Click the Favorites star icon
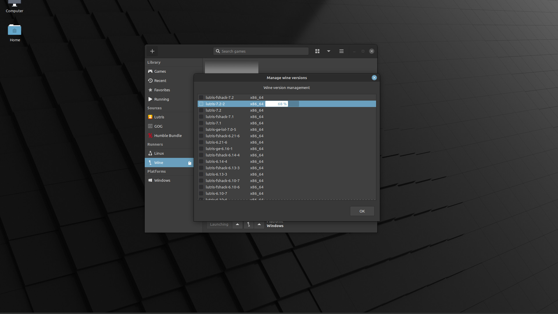558x314 pixels. pos(150,90)
